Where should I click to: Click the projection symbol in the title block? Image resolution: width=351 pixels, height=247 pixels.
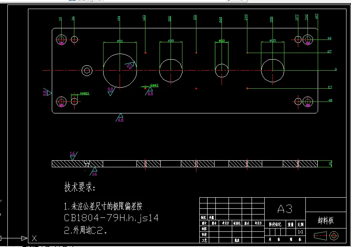(x=326, y=236)
